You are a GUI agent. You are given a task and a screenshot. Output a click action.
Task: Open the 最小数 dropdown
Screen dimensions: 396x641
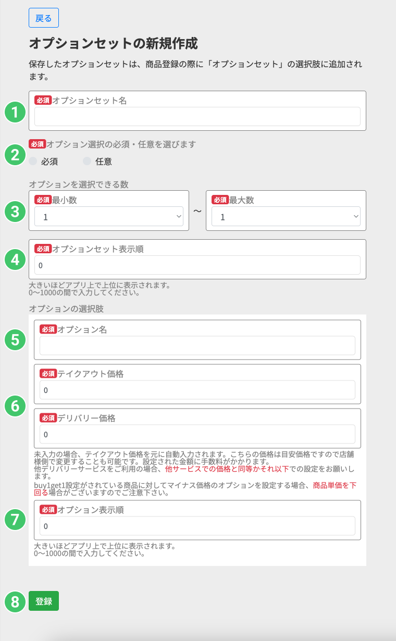[109, 217]
